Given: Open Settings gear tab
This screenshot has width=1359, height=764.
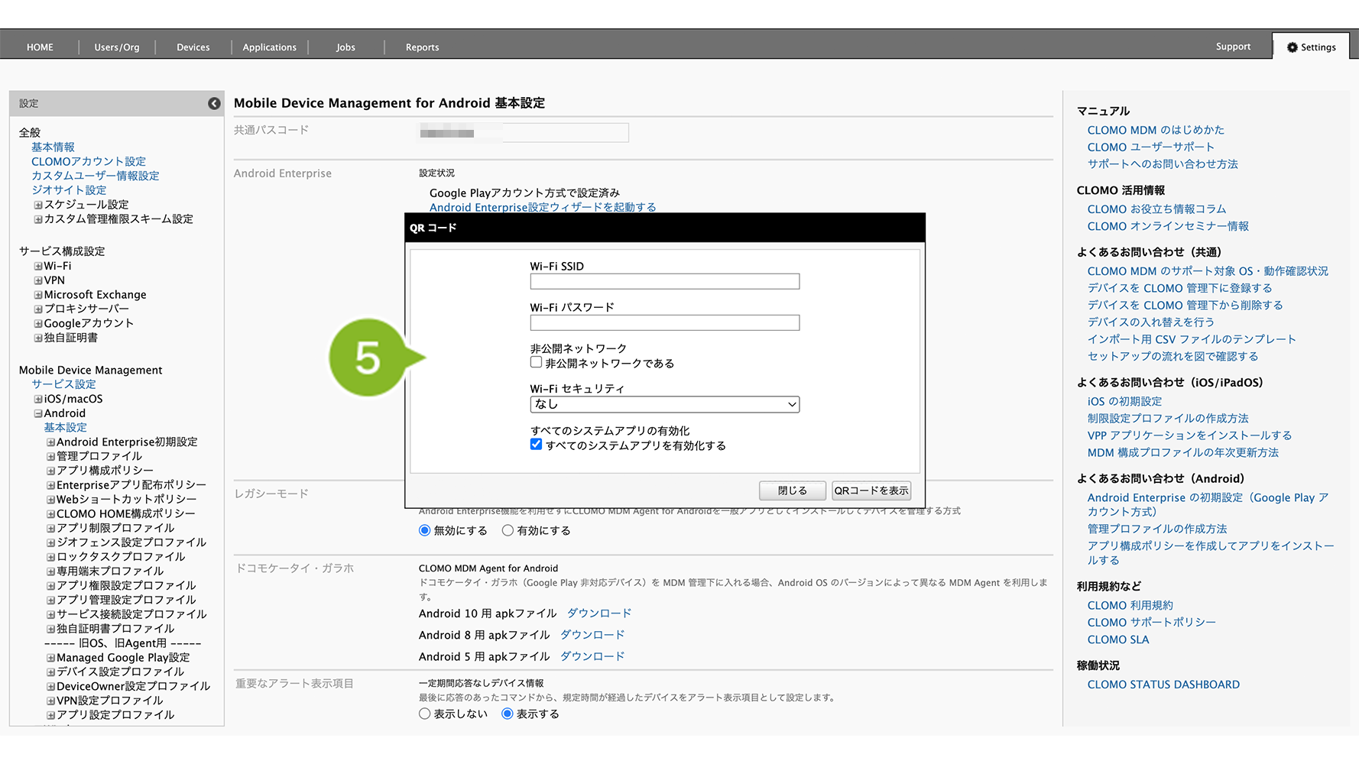Looking at the screenshot, I should point(1312,47).
